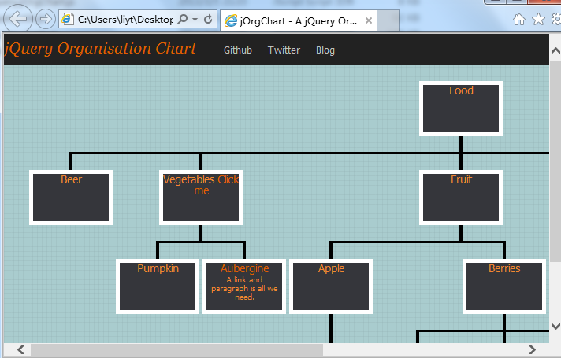
Task: Open the Github navigation link
Action: (x=238, y=50)
